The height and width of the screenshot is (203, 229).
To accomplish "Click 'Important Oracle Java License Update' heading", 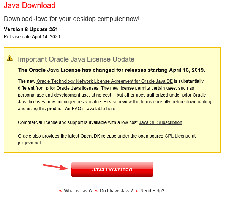I will point(76,59).
